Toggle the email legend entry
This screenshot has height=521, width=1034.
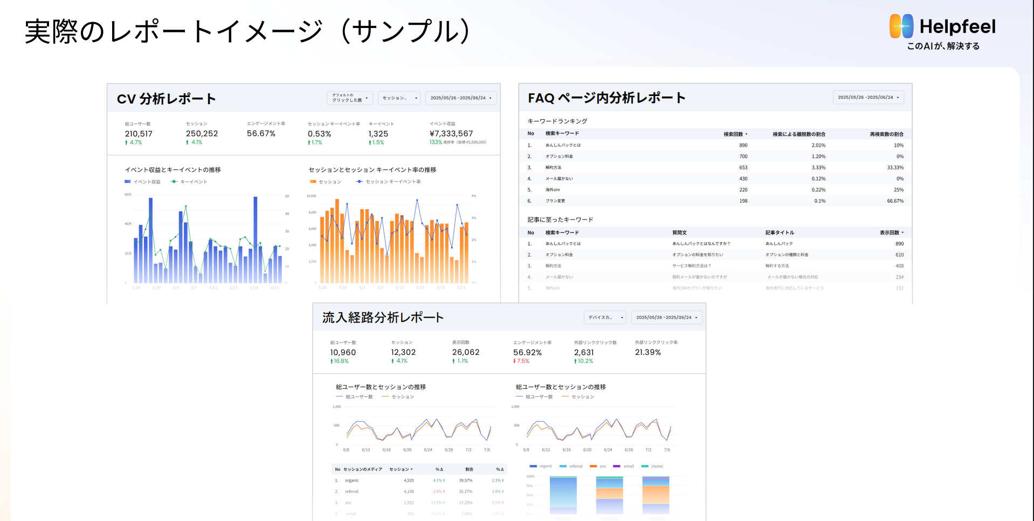pos(616,466)
